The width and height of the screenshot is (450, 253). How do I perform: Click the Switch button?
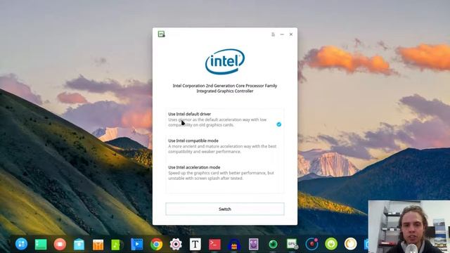tap(225, 209)
